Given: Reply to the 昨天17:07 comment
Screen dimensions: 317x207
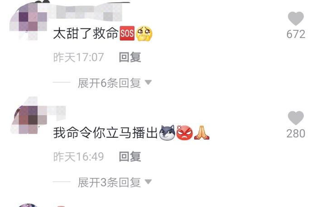Looking at the screenshot, I should pos(130,57).
